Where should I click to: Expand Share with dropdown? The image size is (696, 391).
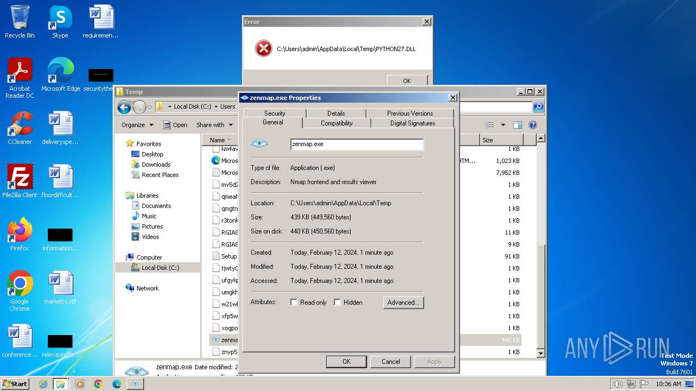[214, 125]
